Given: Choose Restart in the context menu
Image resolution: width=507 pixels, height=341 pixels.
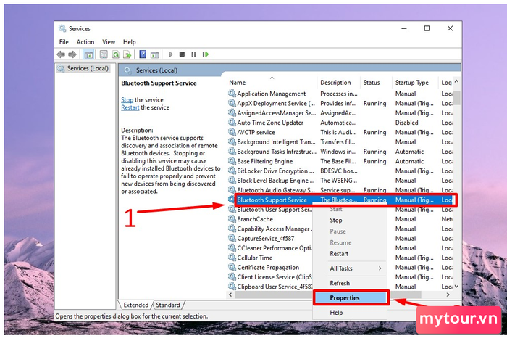Looking at the screenshot, I should click(339, 253).
